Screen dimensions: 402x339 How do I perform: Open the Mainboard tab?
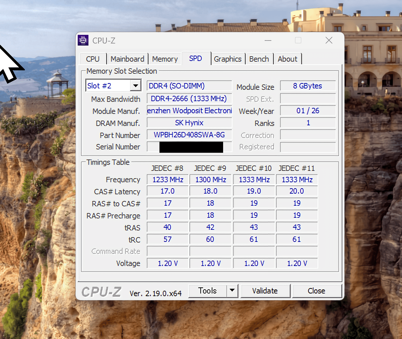(x=127, y=59)
